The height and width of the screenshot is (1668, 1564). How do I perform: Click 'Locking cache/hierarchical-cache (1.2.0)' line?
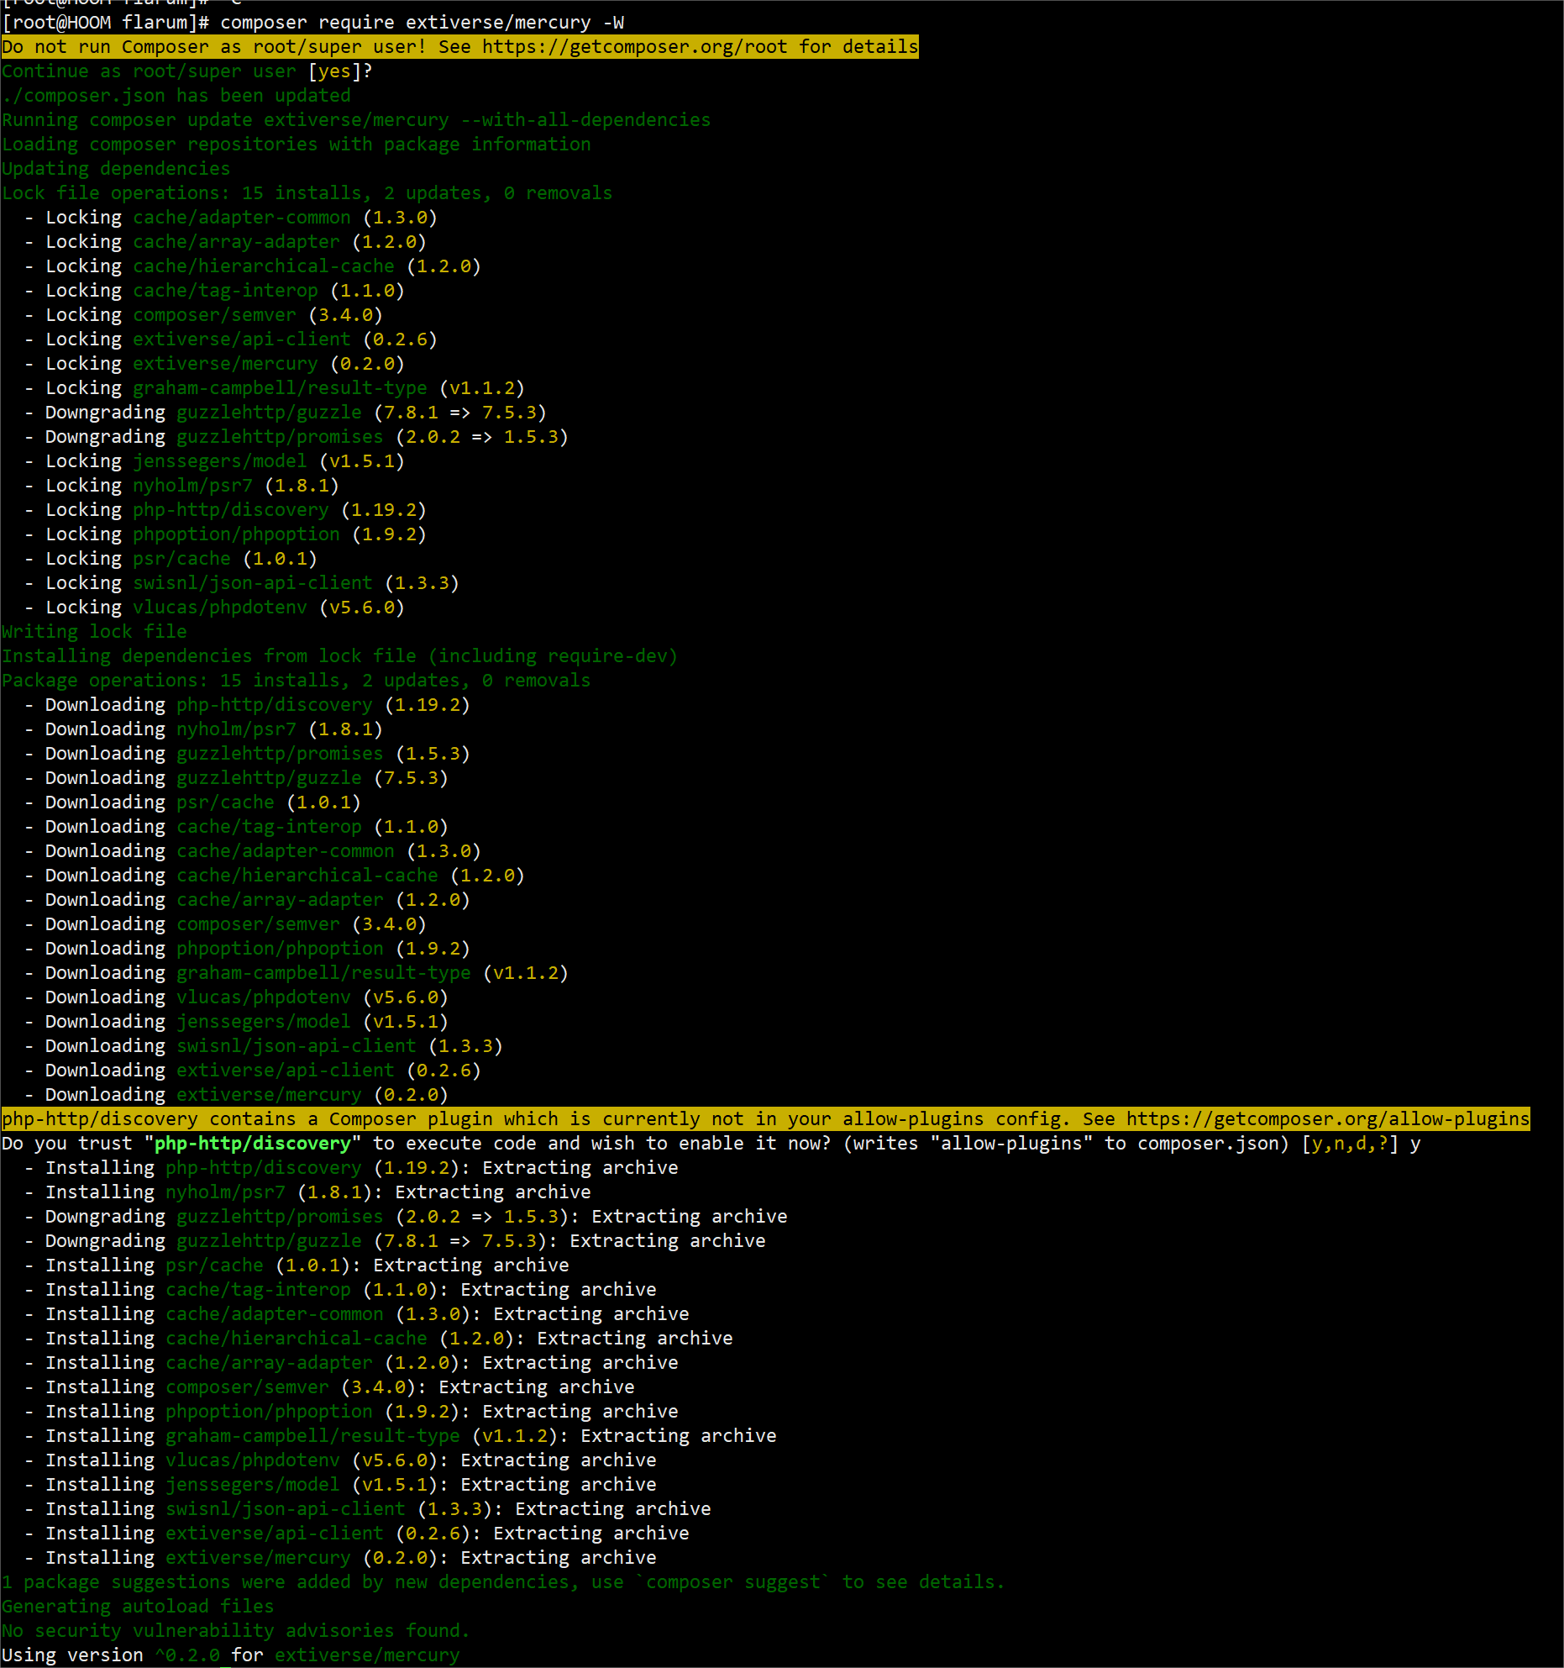click(253, 266)
